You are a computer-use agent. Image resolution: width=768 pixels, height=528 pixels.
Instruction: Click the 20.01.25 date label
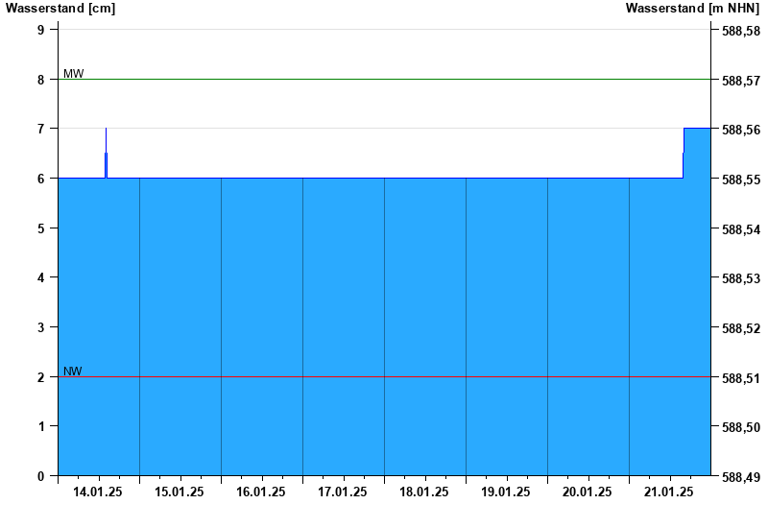588,492
